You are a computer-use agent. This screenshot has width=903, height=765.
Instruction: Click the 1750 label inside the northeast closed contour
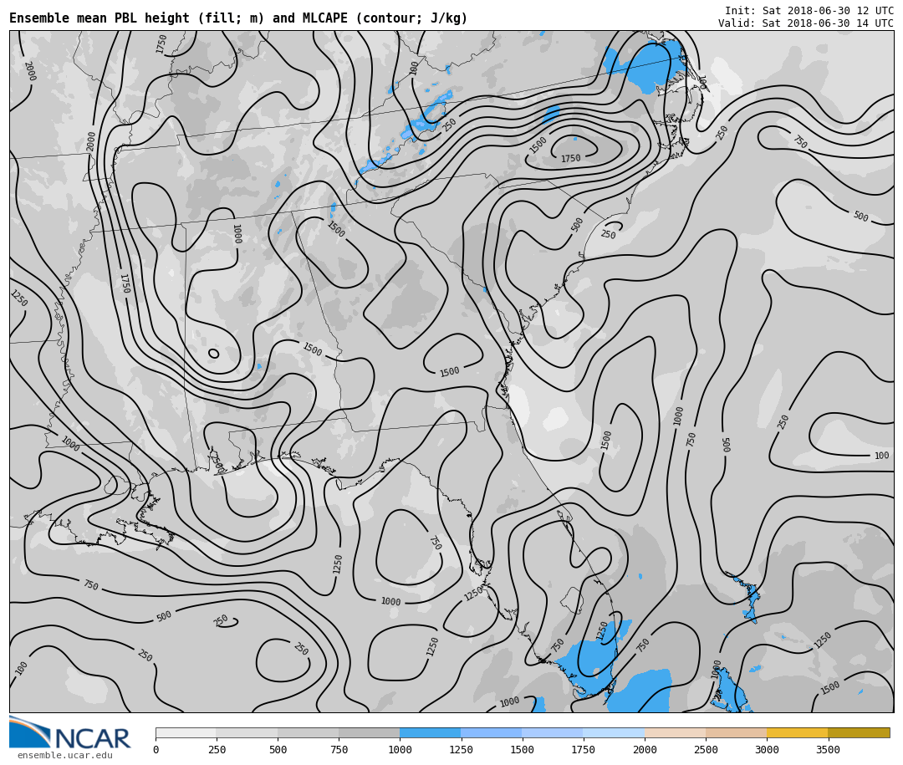(570, 159)
